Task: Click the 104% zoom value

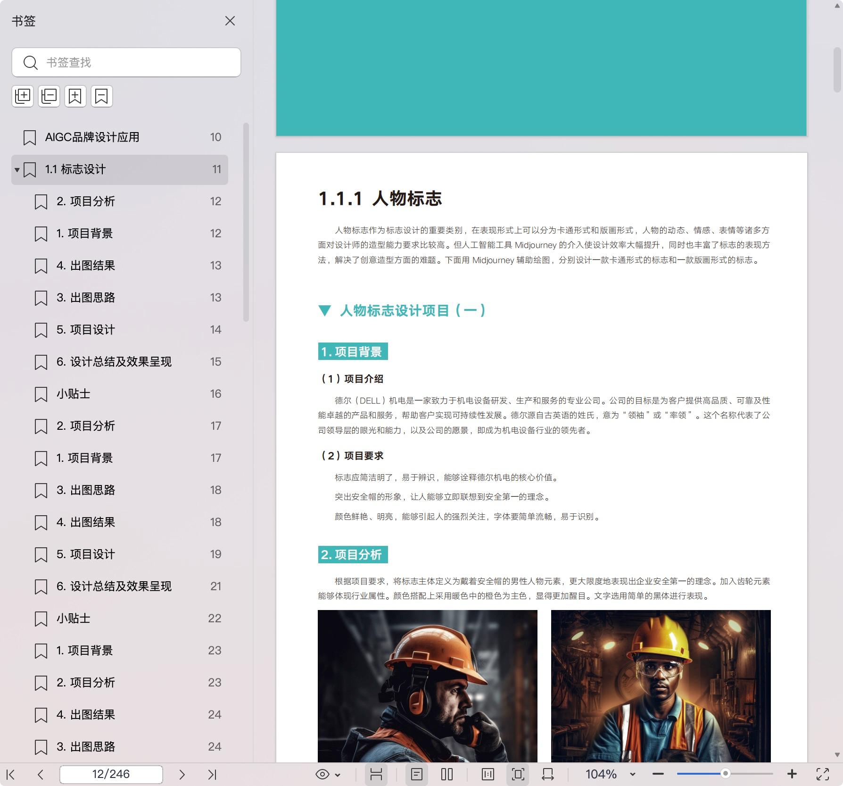Action: click(601, 774)
